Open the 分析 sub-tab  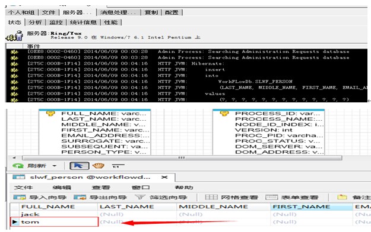(x=35, y=22)
